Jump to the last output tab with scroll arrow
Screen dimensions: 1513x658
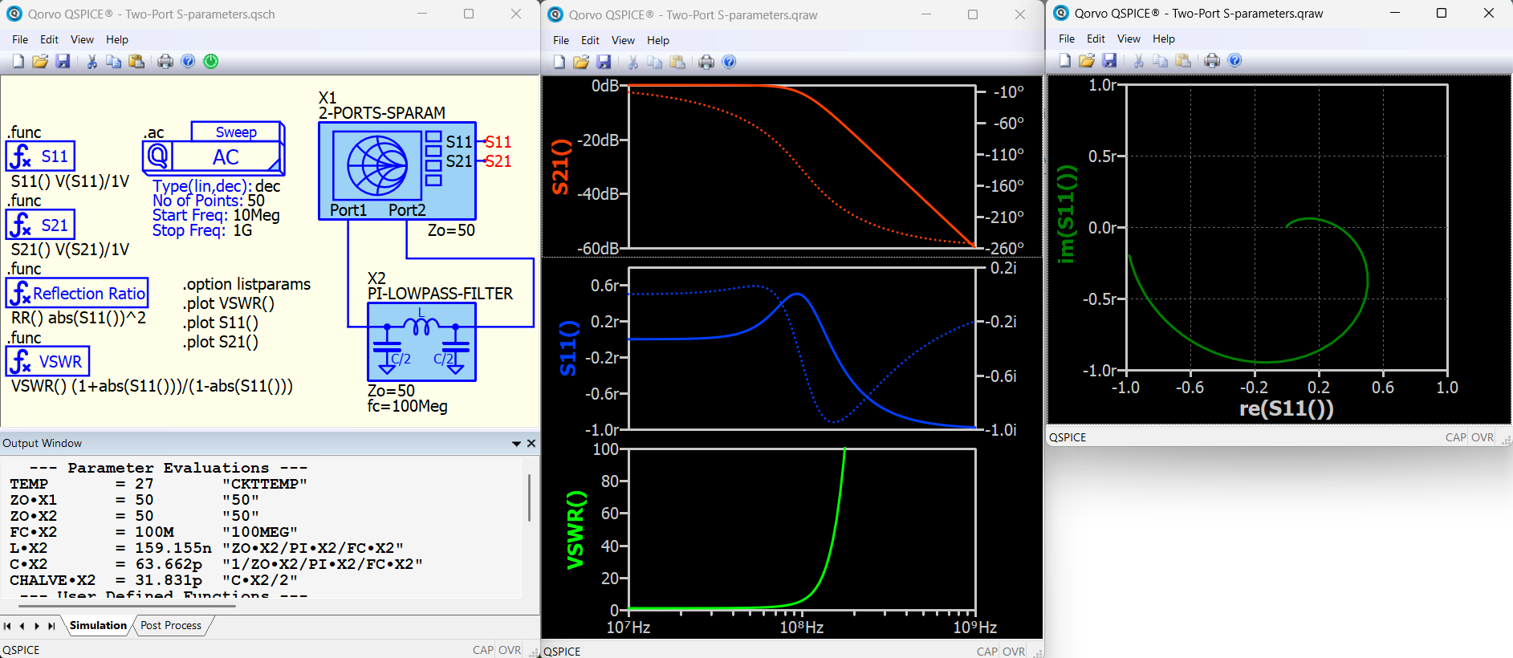tap(51, 626)
